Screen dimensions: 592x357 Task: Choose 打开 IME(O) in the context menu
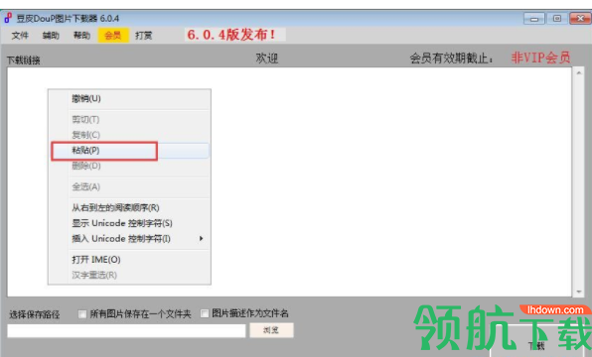pyautogui.click(x=129, y=260)
